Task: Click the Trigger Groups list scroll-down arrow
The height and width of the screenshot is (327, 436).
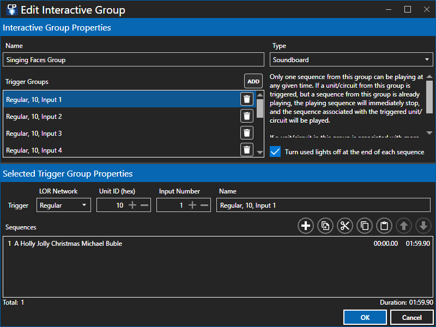Action: click(260, 153)
